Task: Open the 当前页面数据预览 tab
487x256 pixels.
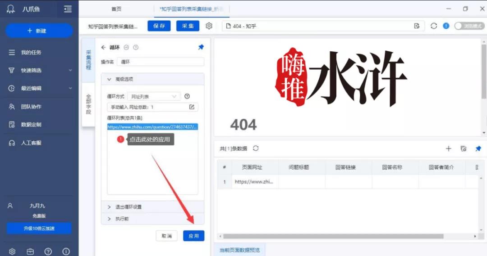Action: [239, 250]
